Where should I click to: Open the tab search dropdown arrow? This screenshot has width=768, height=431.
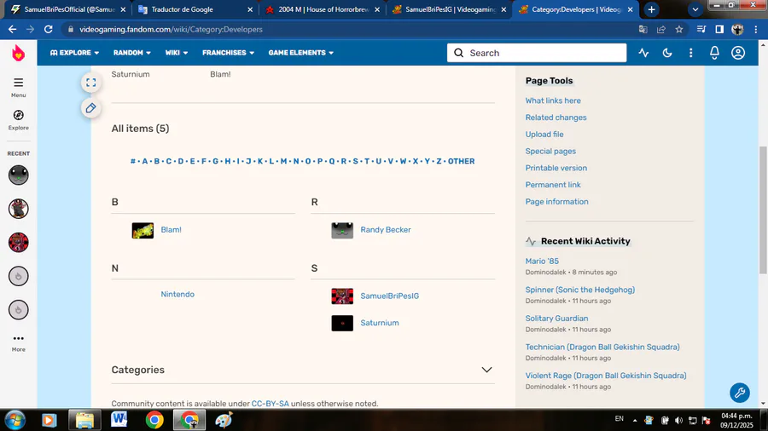coord(695,9)
